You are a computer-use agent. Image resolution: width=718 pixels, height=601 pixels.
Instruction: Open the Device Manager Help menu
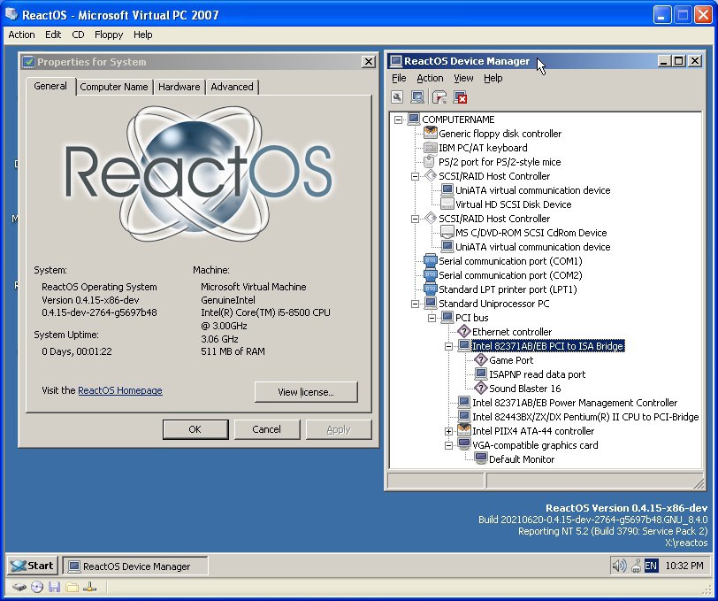(493, 79)
